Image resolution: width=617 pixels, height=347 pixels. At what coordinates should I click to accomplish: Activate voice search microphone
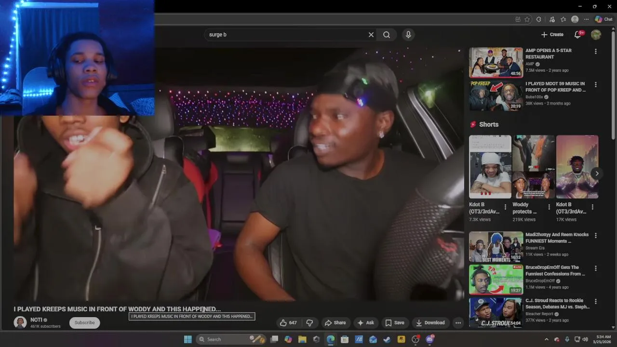(x=408, y=35)
